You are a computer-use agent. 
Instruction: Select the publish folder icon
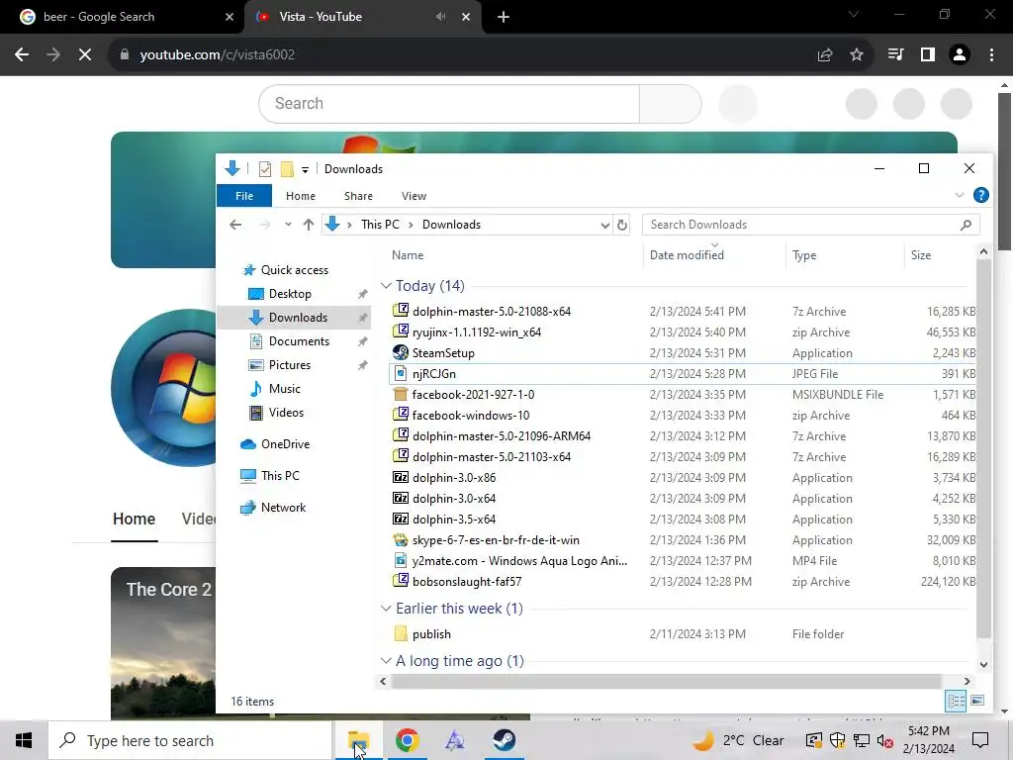401,634
